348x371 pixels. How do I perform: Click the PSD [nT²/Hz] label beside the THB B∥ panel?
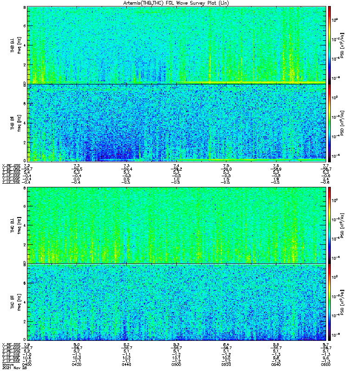click(x=342, y=123)
